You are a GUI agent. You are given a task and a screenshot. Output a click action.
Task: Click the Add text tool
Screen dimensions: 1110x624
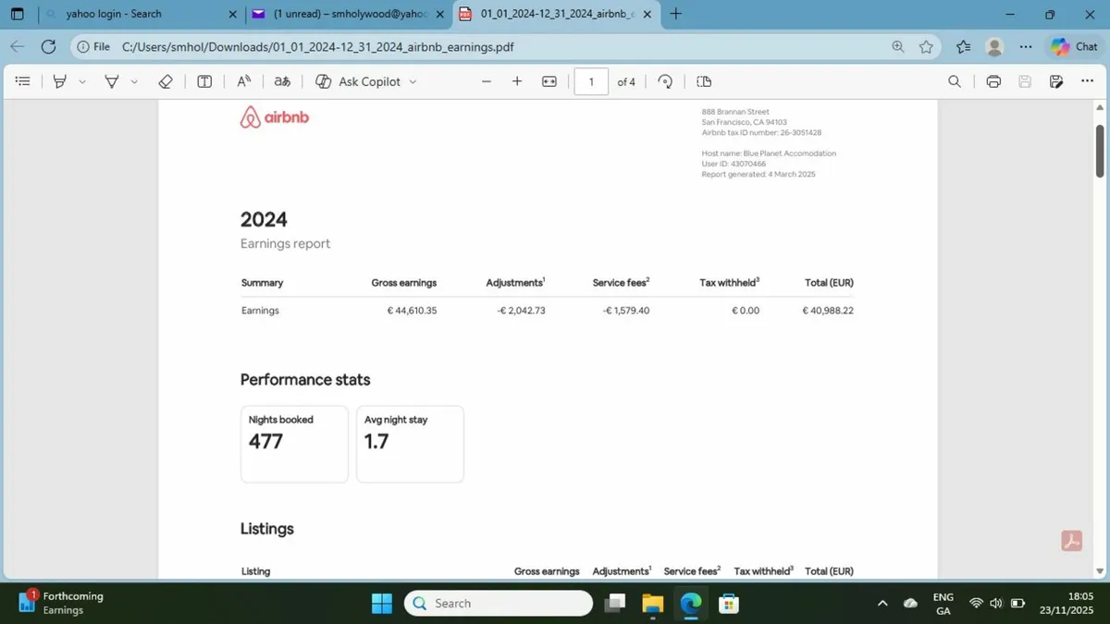click(204, 81)
